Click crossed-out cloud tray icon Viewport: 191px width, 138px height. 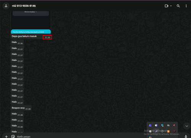(x=168, y=125)
